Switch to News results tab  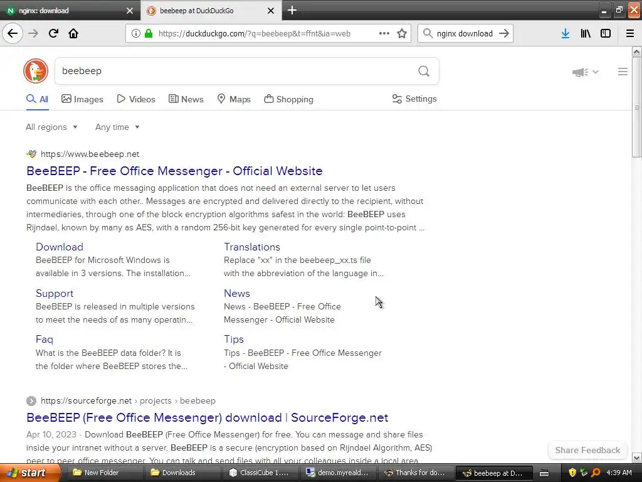point(186,99)
